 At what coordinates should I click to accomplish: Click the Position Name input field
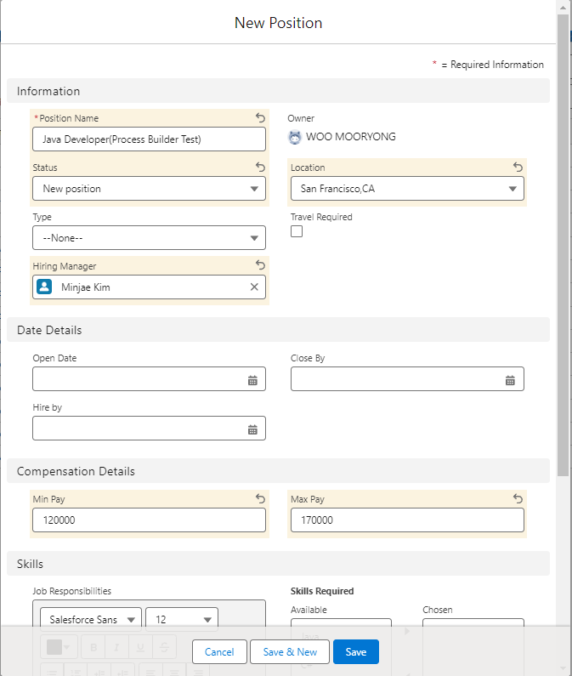(x=149, y=139)
